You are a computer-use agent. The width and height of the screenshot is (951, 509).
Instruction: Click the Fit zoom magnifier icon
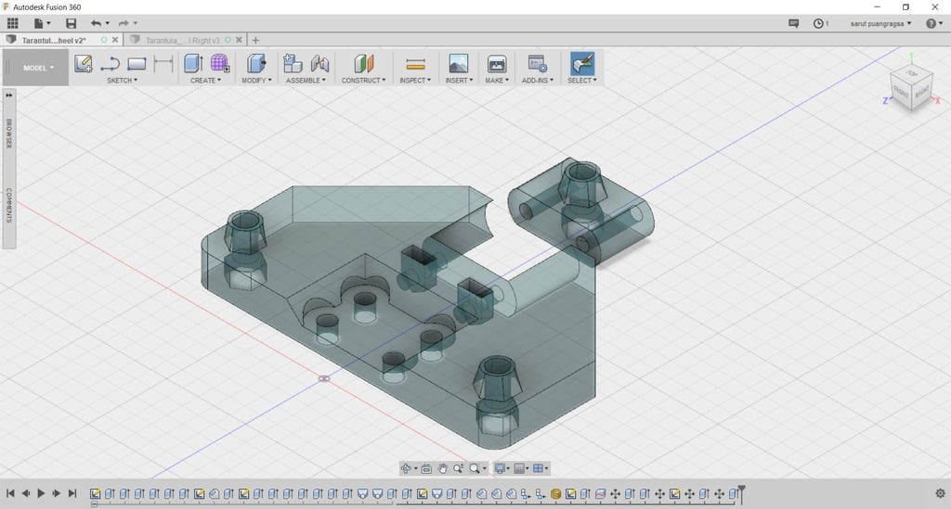click(x=475, y=468)
